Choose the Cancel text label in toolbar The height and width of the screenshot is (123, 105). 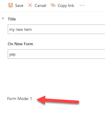40,5
